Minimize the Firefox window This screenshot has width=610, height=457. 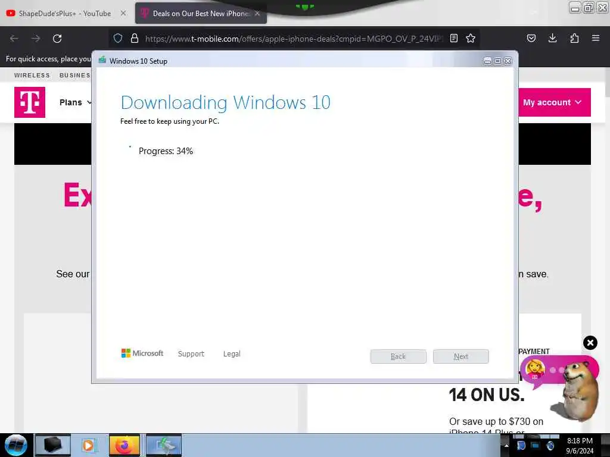coord(575,7)
